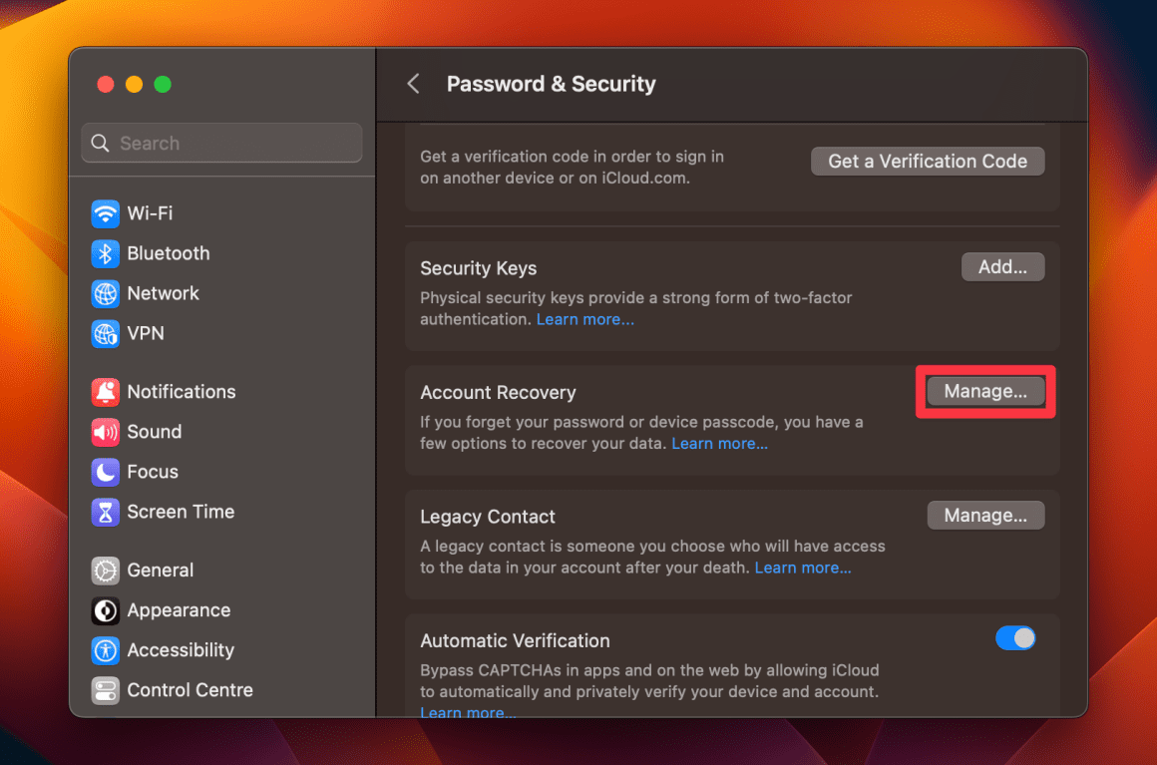1157x765 pixels.
Task: Click the Search field
Action: coord(221,143)
